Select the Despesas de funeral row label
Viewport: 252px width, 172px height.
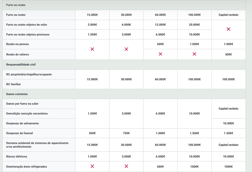(20, 133)
